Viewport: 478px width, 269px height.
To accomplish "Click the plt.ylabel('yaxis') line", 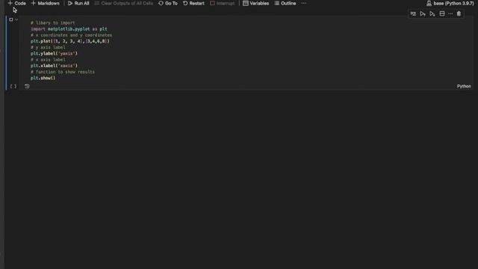I will (54, 53).
